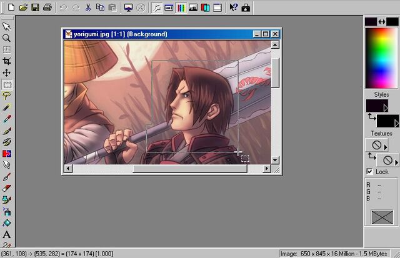Select the Clone Brush tool
The height and width of the screenshot is (258, 400).
tap(7, 142)
